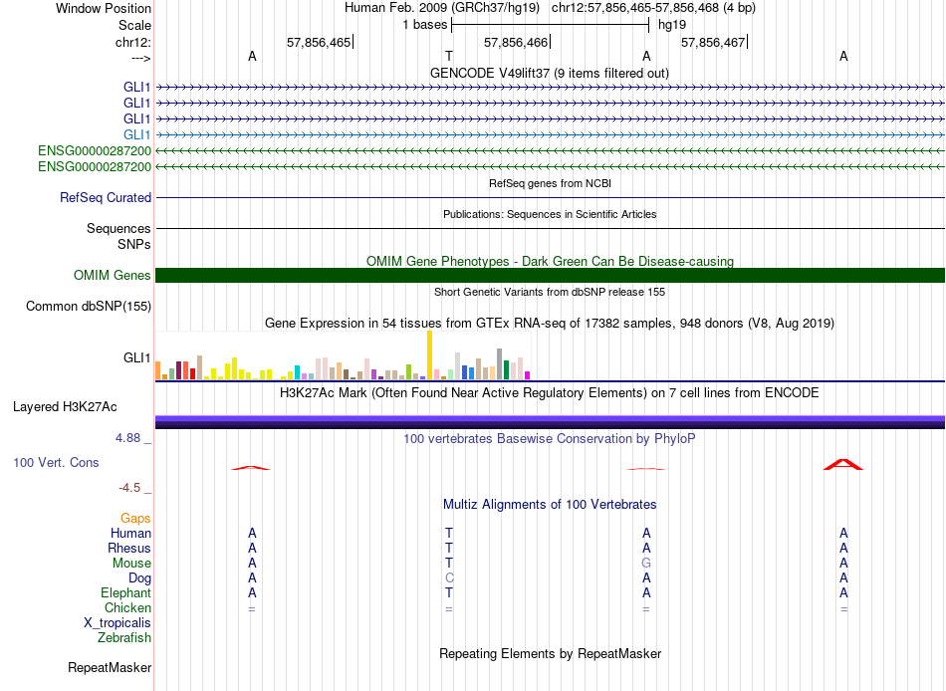Screen dimensions: 946x691
Task: Click the dark green OMIM Genes bar
Action: (x=550, y=275)
